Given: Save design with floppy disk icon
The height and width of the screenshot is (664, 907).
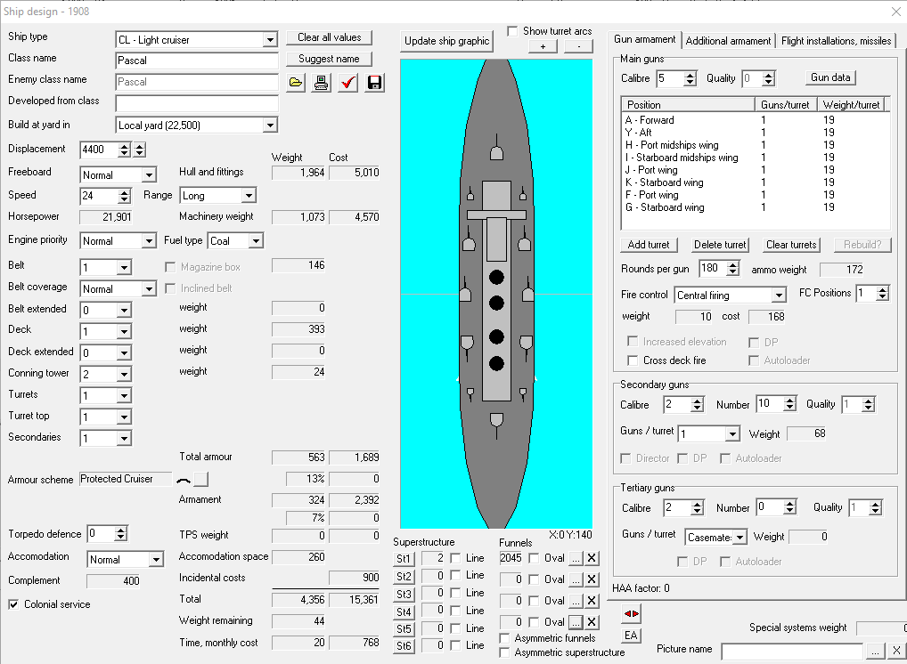Looking at the screenshot, I should 375,83.
